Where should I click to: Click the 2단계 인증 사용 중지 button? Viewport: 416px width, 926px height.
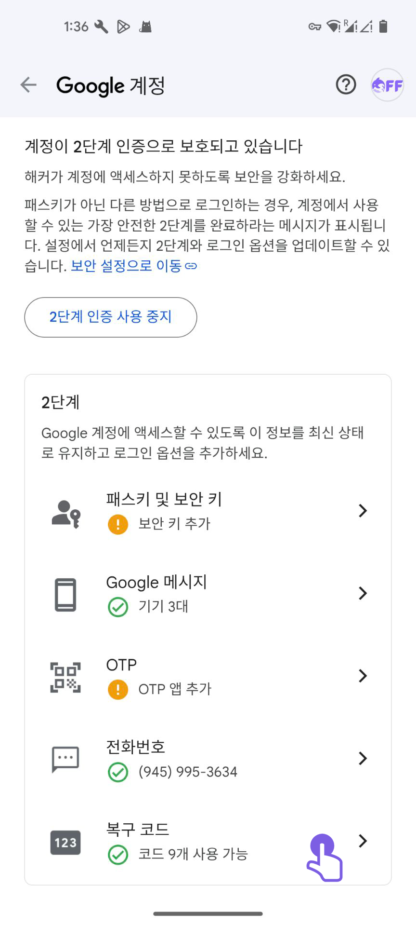tap(111, 317)
